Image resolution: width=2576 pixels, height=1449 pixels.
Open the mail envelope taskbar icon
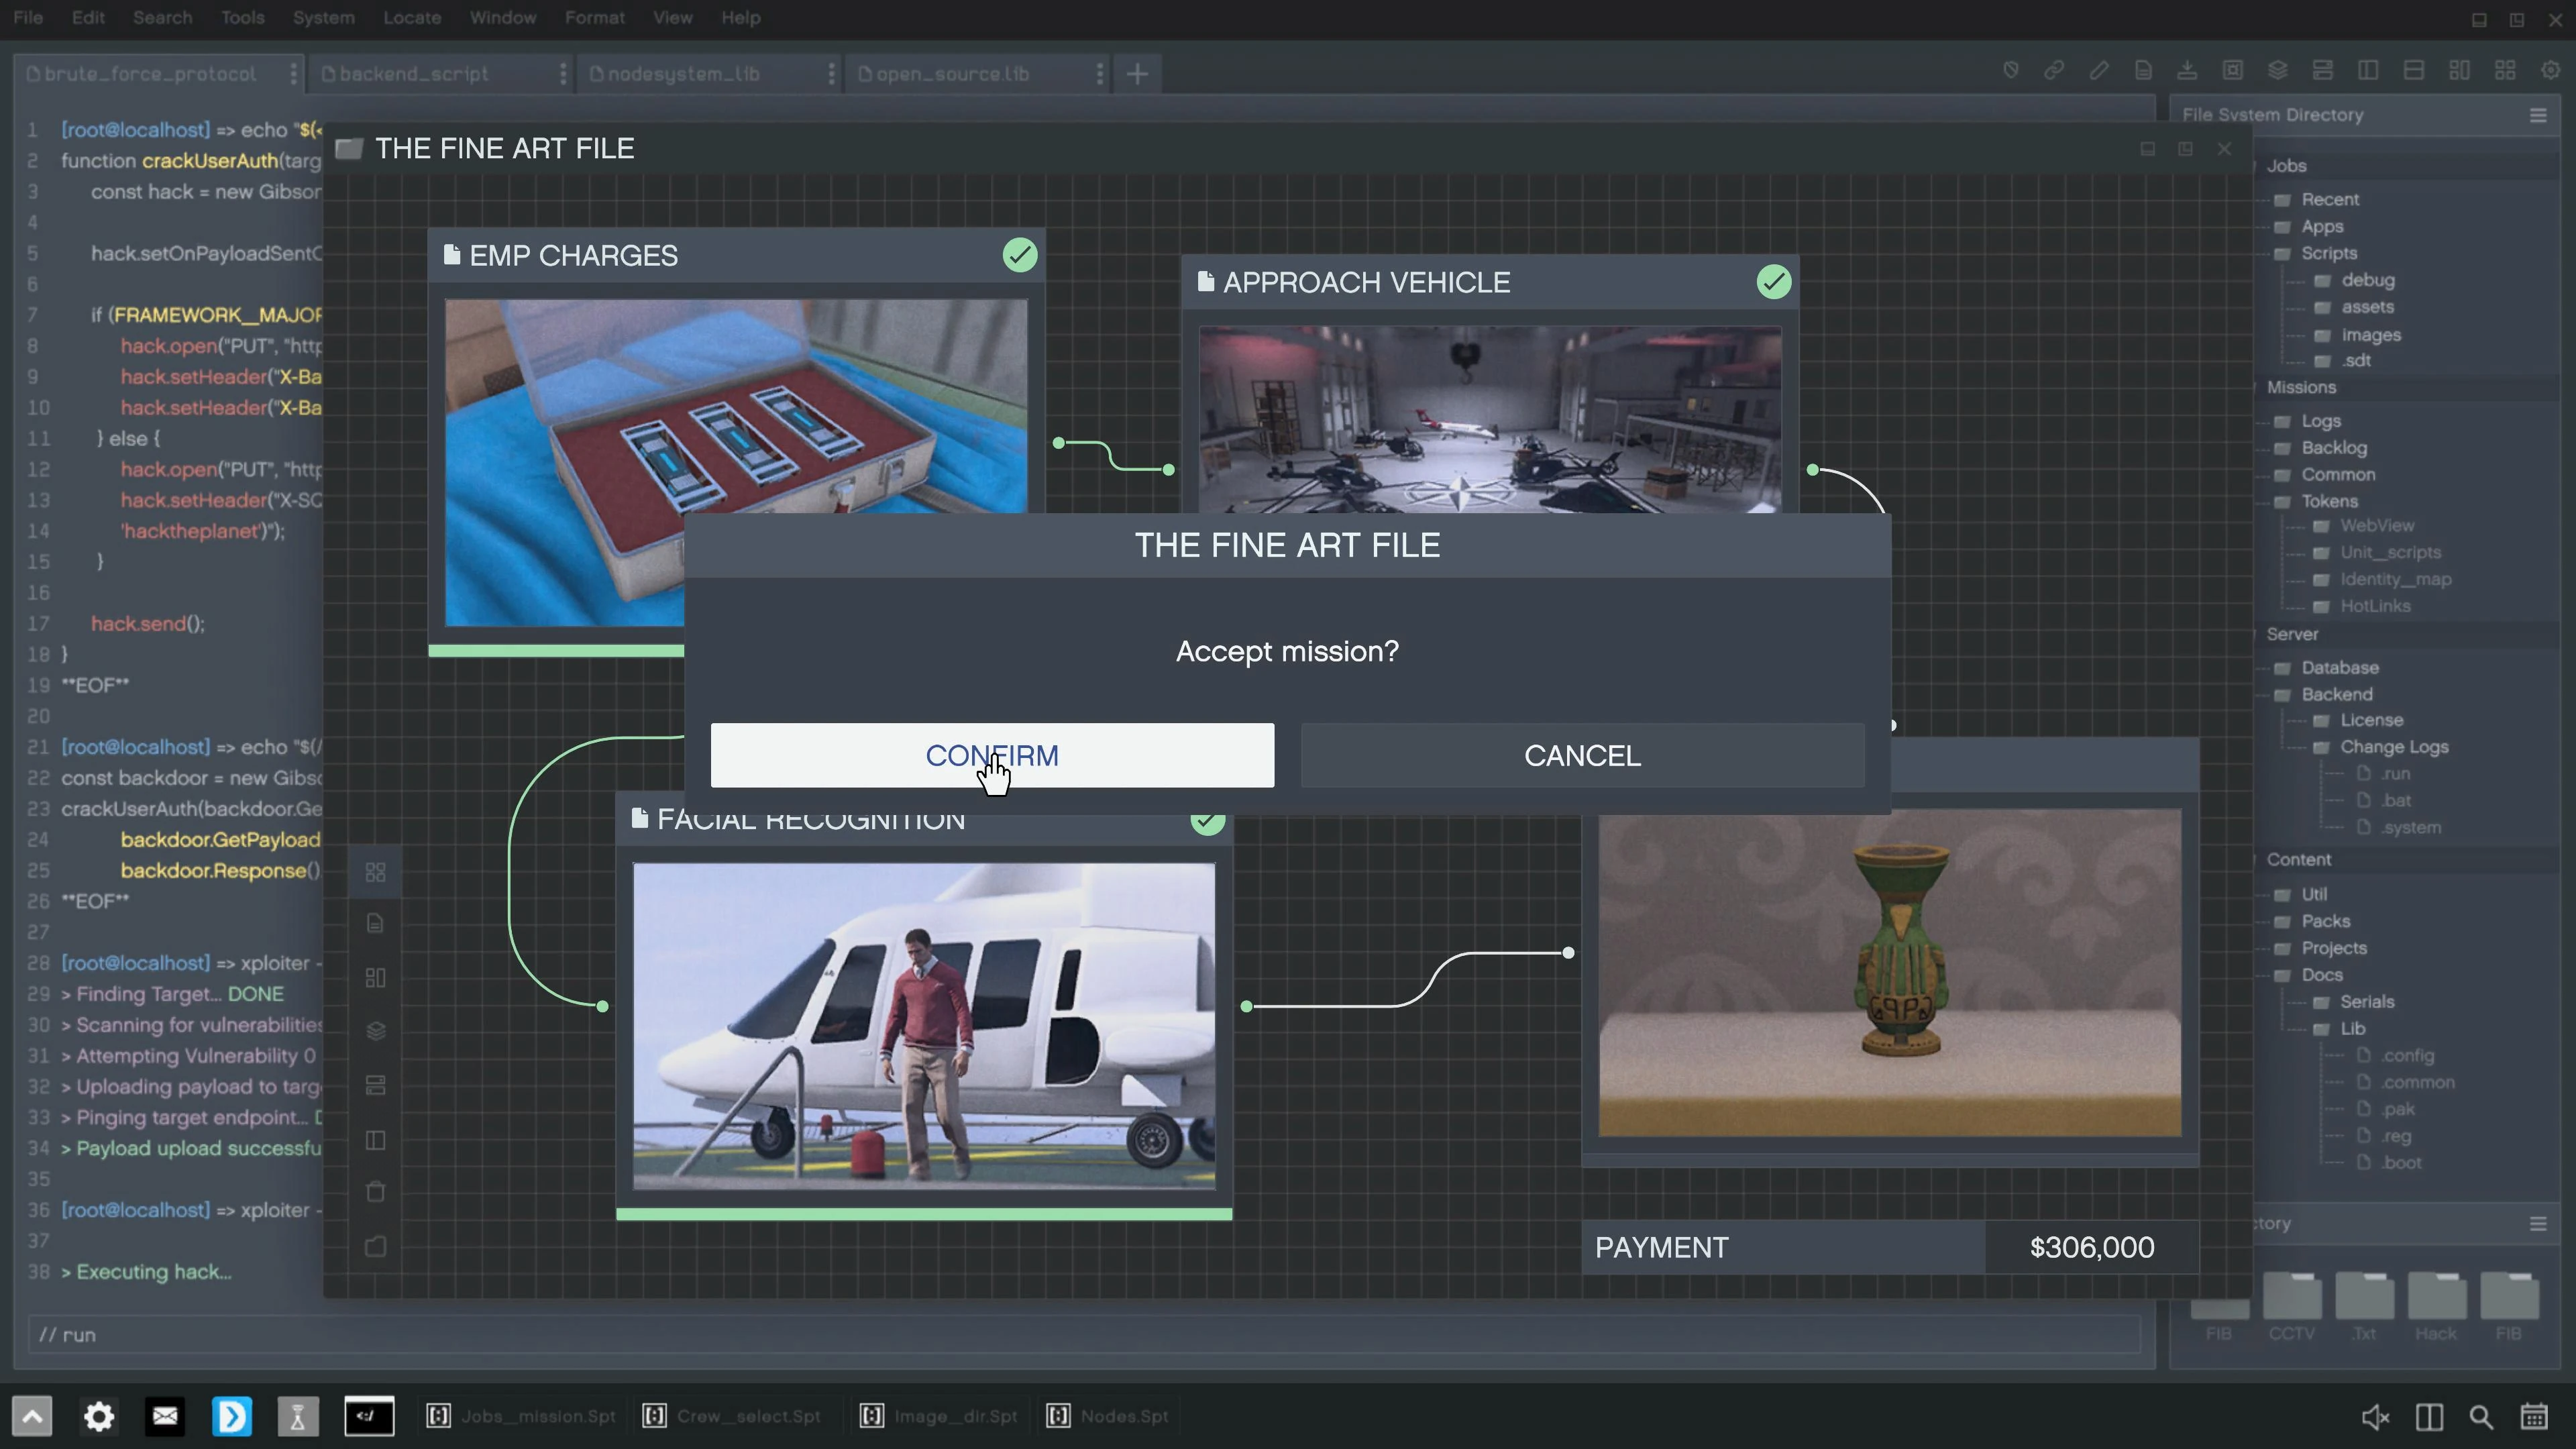click(x=165, y=1416)
